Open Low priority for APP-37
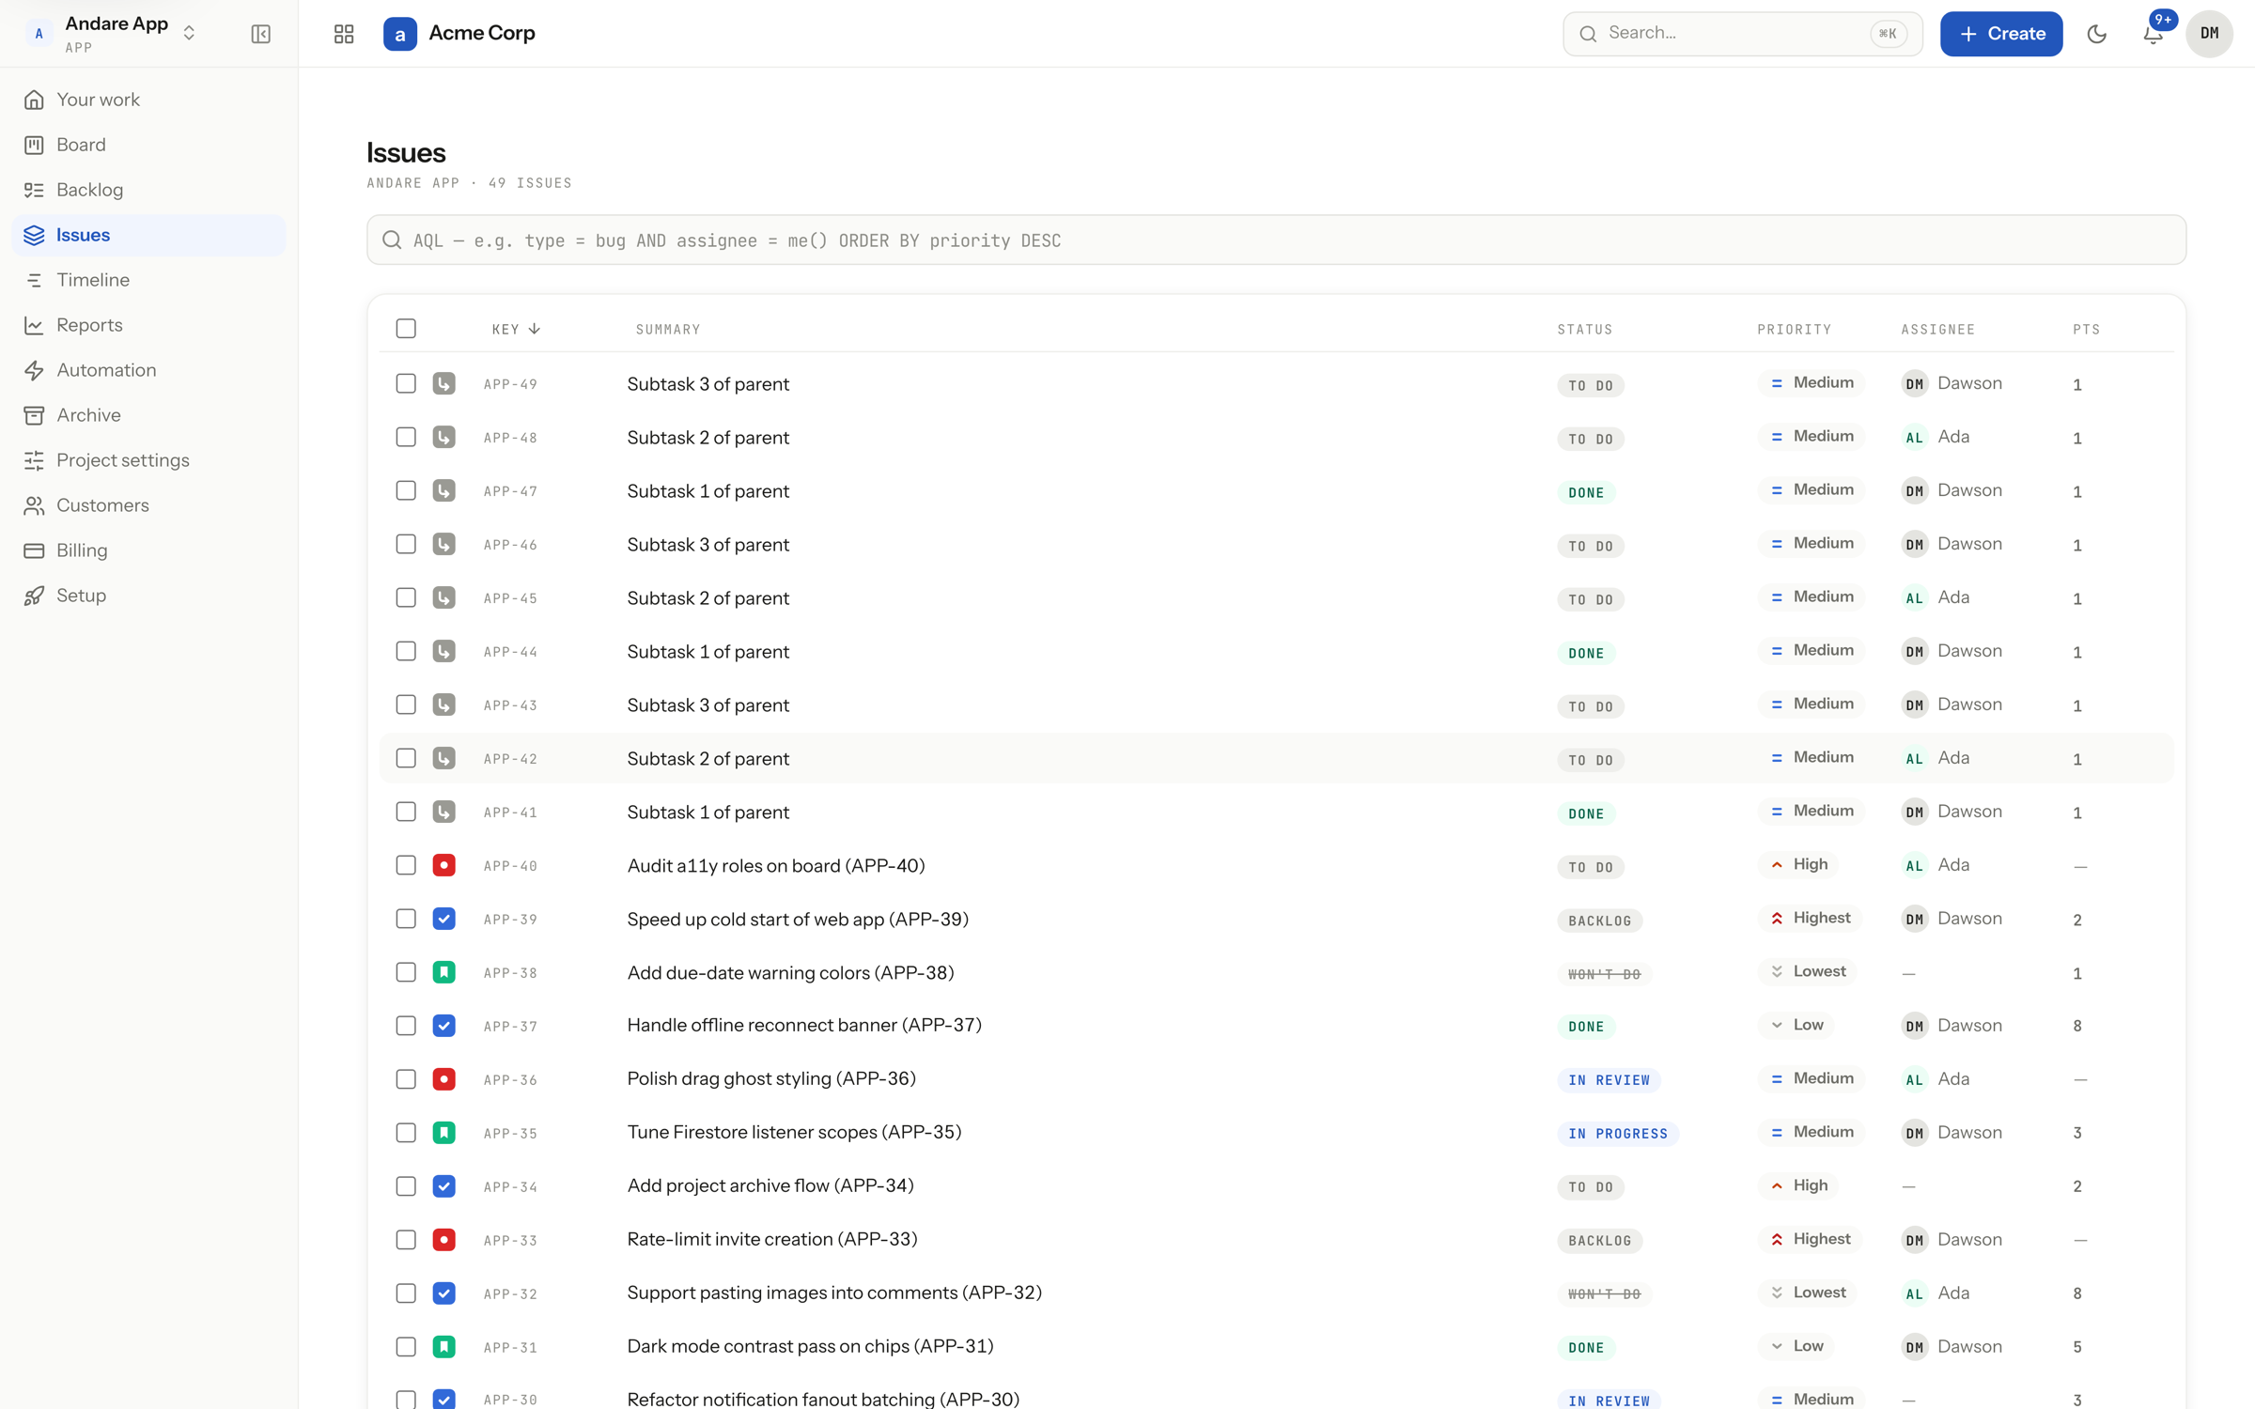The height and width of the screenshot is (1409, 2255). tap(1796, 1026)
